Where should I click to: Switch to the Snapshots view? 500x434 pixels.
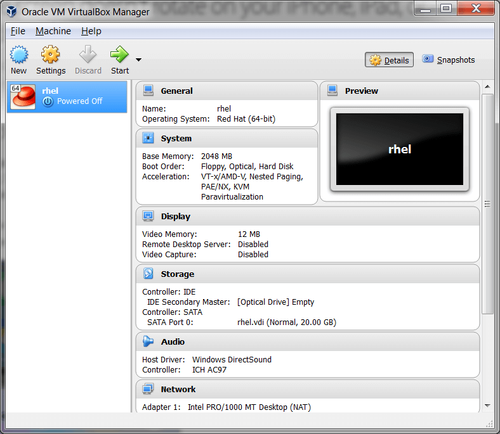[x=449, y=60]
